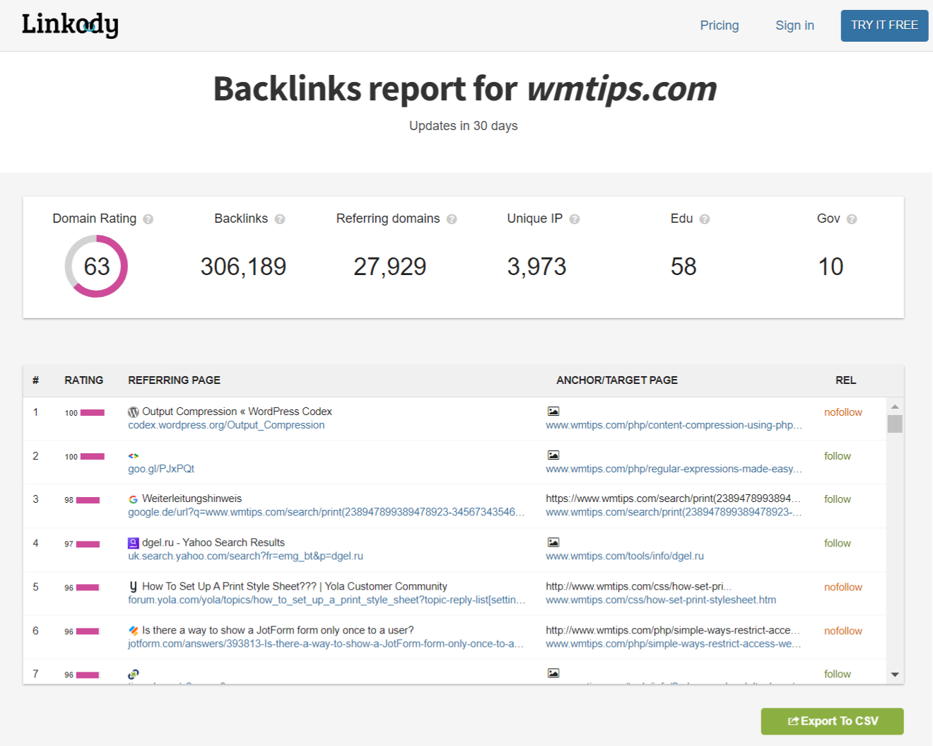Click the Yola community icon in row 5
Image resolution: width=933 pixels, height=746 pixels.
pos(133,586)
